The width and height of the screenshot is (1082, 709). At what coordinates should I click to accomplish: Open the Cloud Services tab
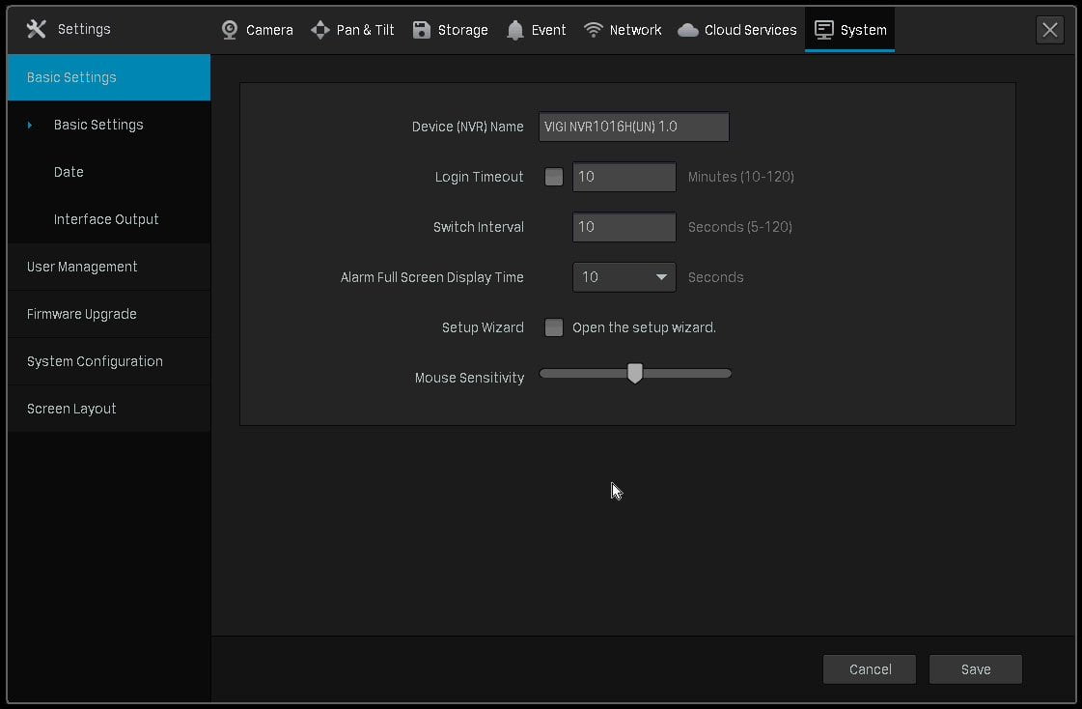pos(737,30)
